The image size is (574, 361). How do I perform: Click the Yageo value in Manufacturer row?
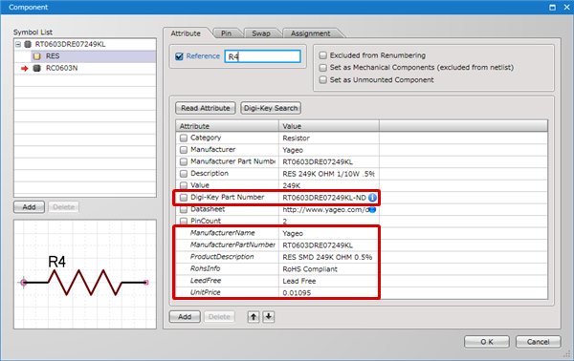329,150
